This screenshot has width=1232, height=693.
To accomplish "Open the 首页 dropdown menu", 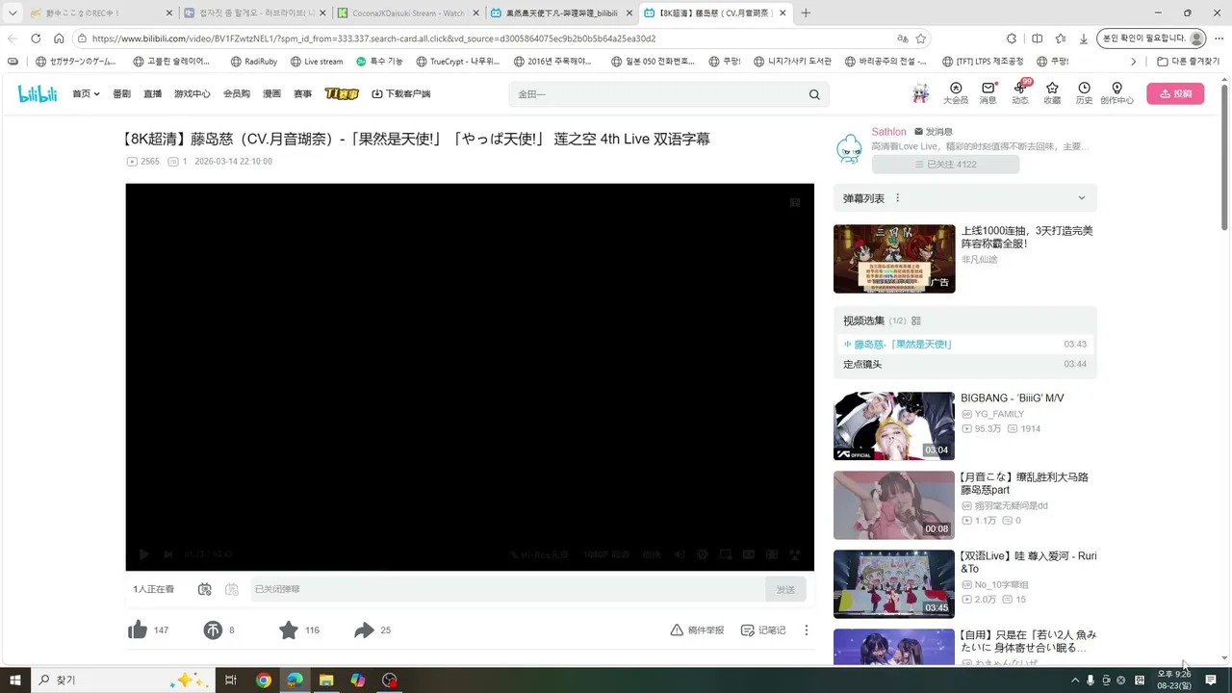I will coord(87,94).
